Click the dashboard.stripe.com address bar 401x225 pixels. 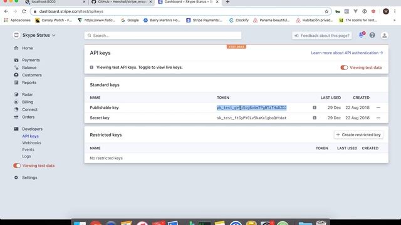[180, 11]
